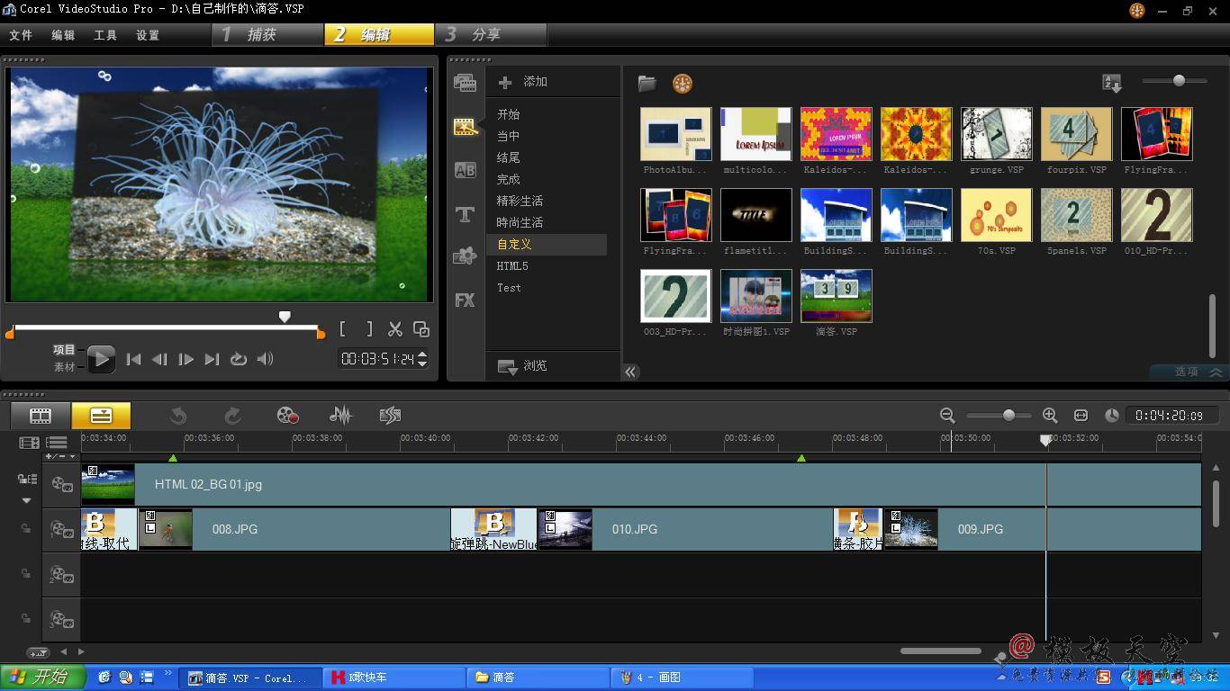Viewport: 1230px width, 691px height.
Task: Select the 精彩生活 template category
Action: [520, 201]
